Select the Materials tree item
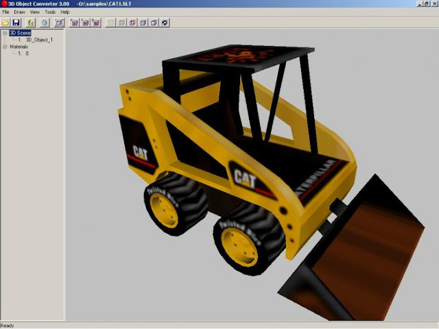Screen dimensions: 439x329 click(x=19, y=47)
